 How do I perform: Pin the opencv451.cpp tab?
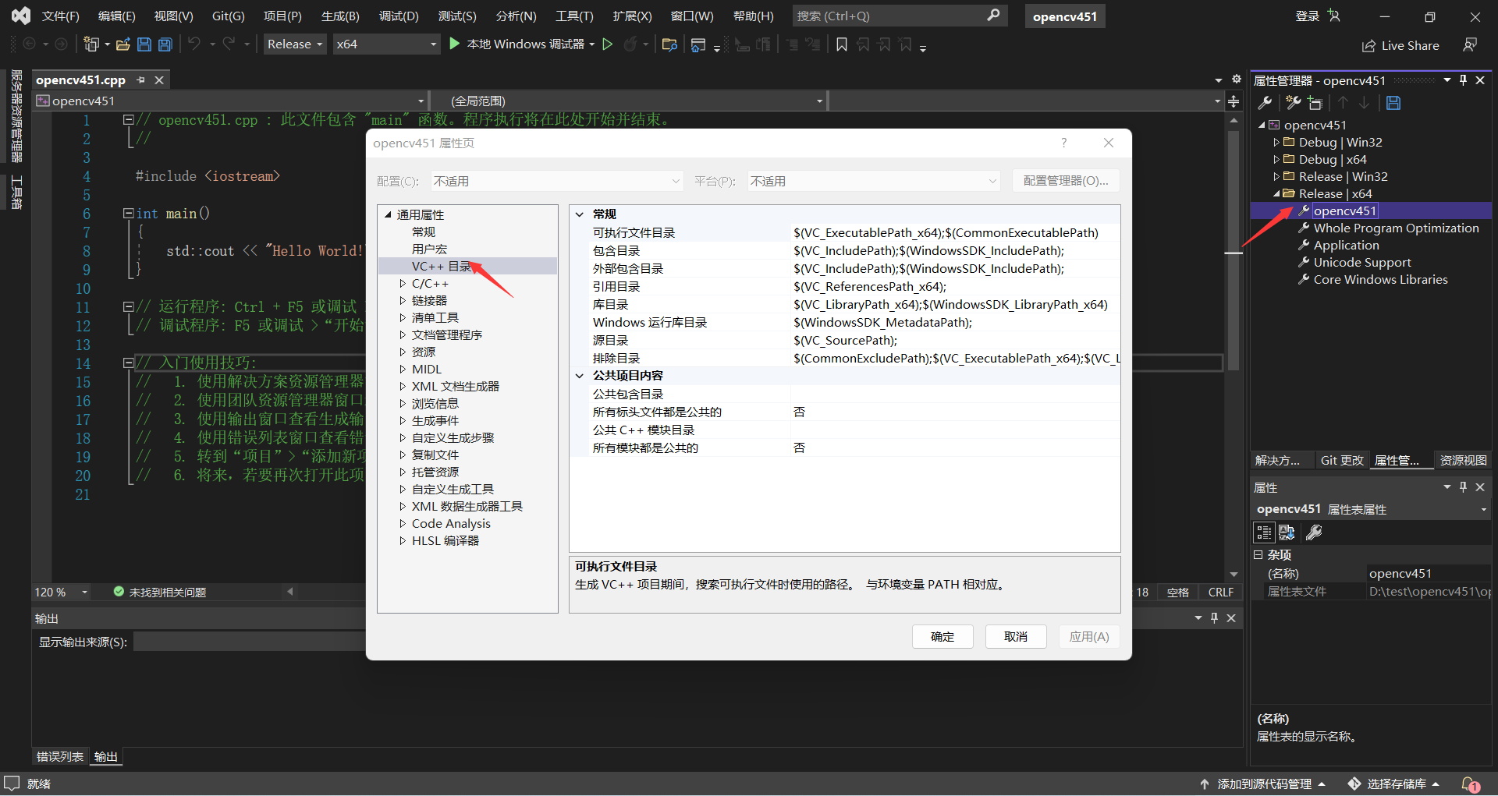(x=141, y=80)
